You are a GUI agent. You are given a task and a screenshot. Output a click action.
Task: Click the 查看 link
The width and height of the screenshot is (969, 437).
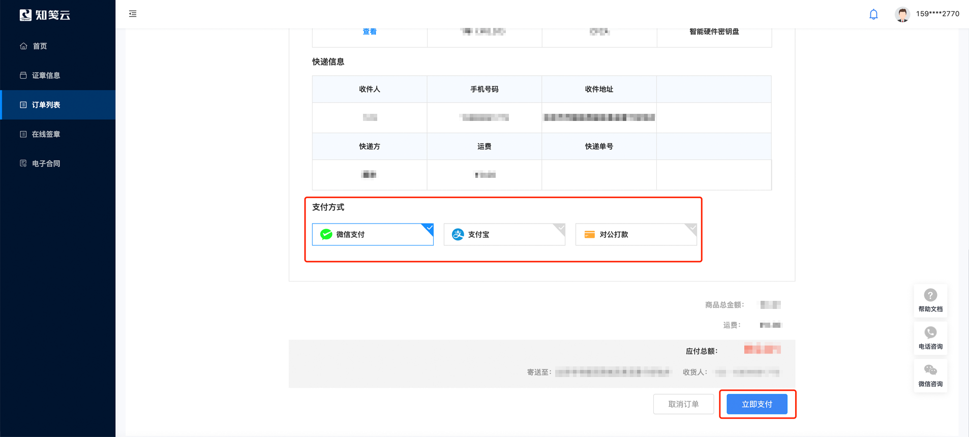tap(370, 32)
